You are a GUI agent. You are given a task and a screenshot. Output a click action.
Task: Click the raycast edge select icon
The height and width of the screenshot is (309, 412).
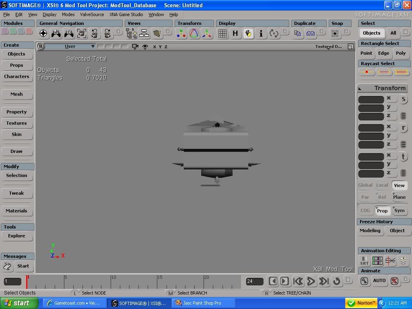click(x=383, y=72)
